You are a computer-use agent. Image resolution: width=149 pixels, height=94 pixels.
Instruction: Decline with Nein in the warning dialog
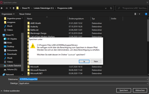click(x=96, y=61)
